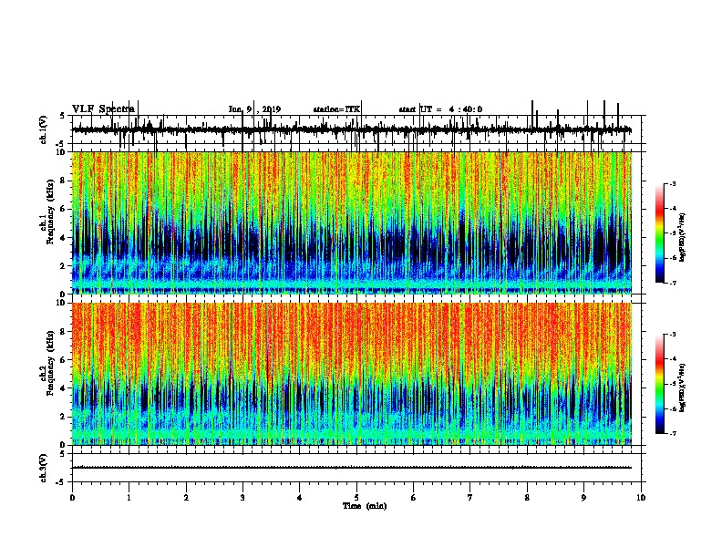Click ch.2 frequency axis "8" tick label
This screenshot has width=722, height=558.
pos(64,332)
